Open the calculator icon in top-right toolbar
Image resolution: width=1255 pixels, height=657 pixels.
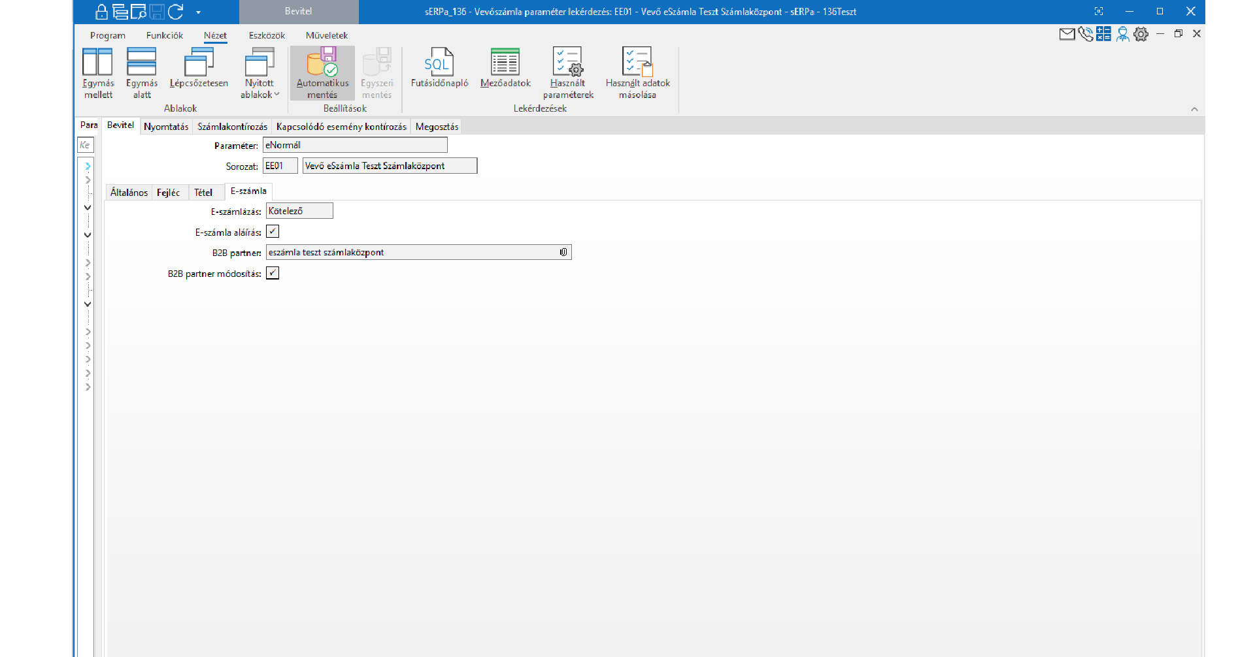(x=1103, y=34)
